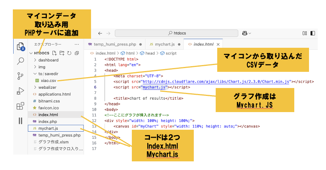326x170 pixels.
Task: Click the pause-shaped activity bar icon
Action: tap(20, 121)
